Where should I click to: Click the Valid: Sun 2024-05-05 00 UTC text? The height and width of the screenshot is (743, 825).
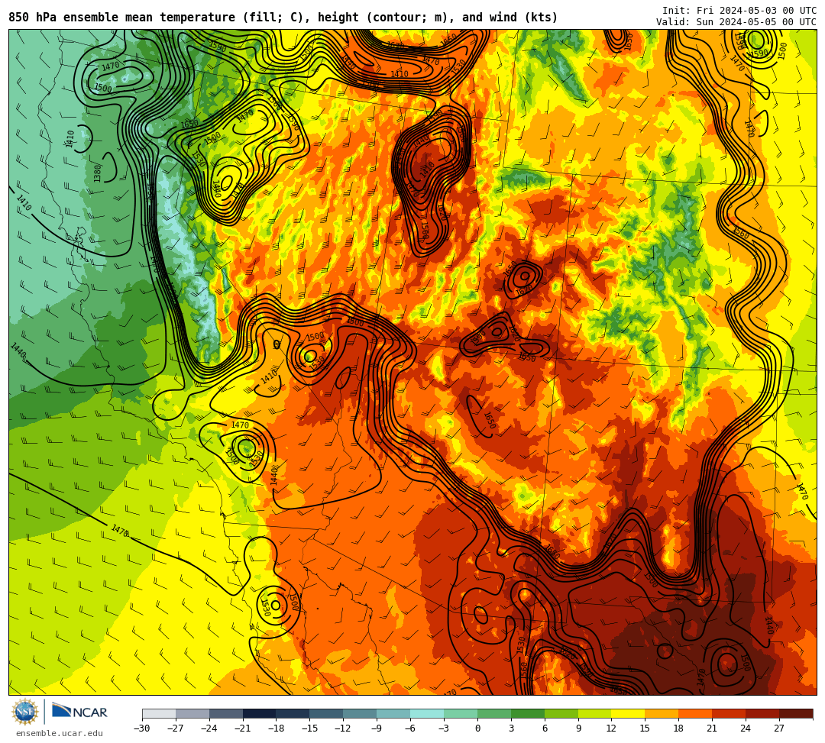tap(736, 22)
